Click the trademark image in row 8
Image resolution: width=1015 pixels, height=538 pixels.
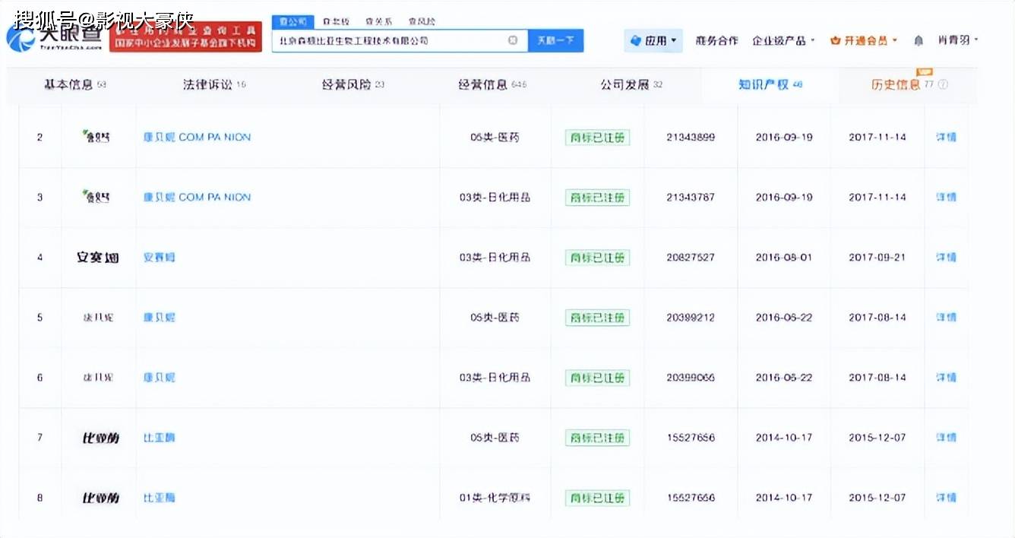point(100,498)
